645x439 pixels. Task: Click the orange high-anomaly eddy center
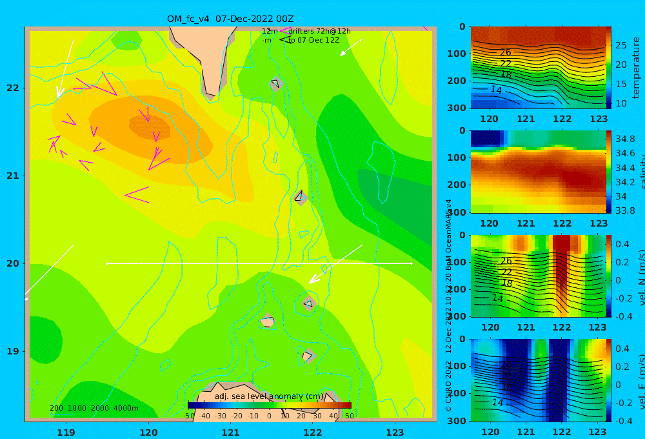coord(150,127)
